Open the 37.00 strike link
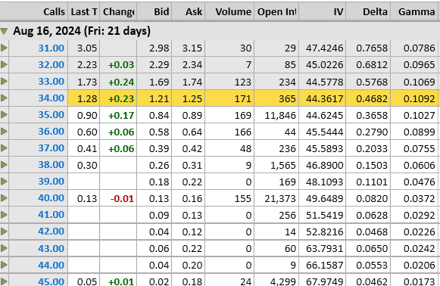The width and height of the screenshot is (440, 286). [x=51, y=148]
